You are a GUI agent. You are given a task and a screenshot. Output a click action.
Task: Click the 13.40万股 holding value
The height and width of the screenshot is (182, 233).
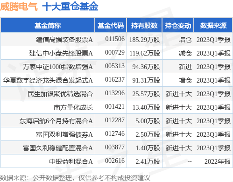tap(146, 107)
